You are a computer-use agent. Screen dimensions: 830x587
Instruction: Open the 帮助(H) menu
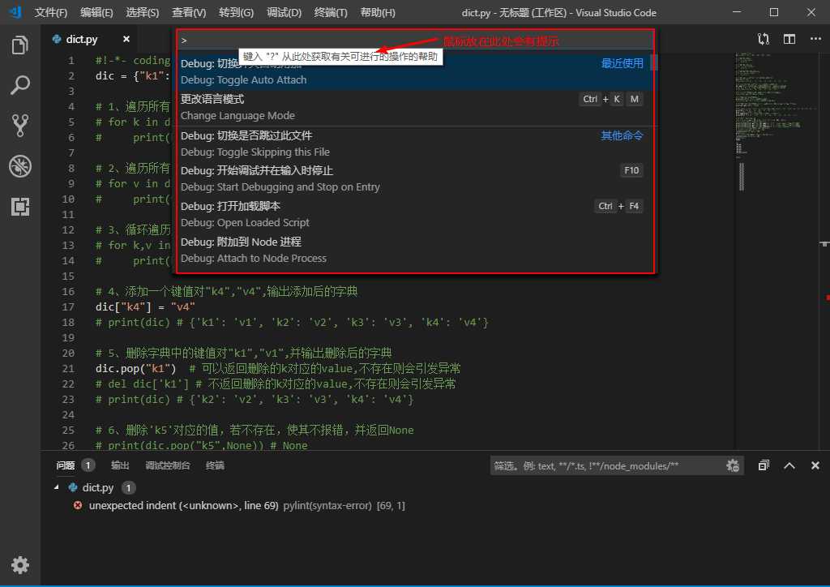(x=378, y=12)
